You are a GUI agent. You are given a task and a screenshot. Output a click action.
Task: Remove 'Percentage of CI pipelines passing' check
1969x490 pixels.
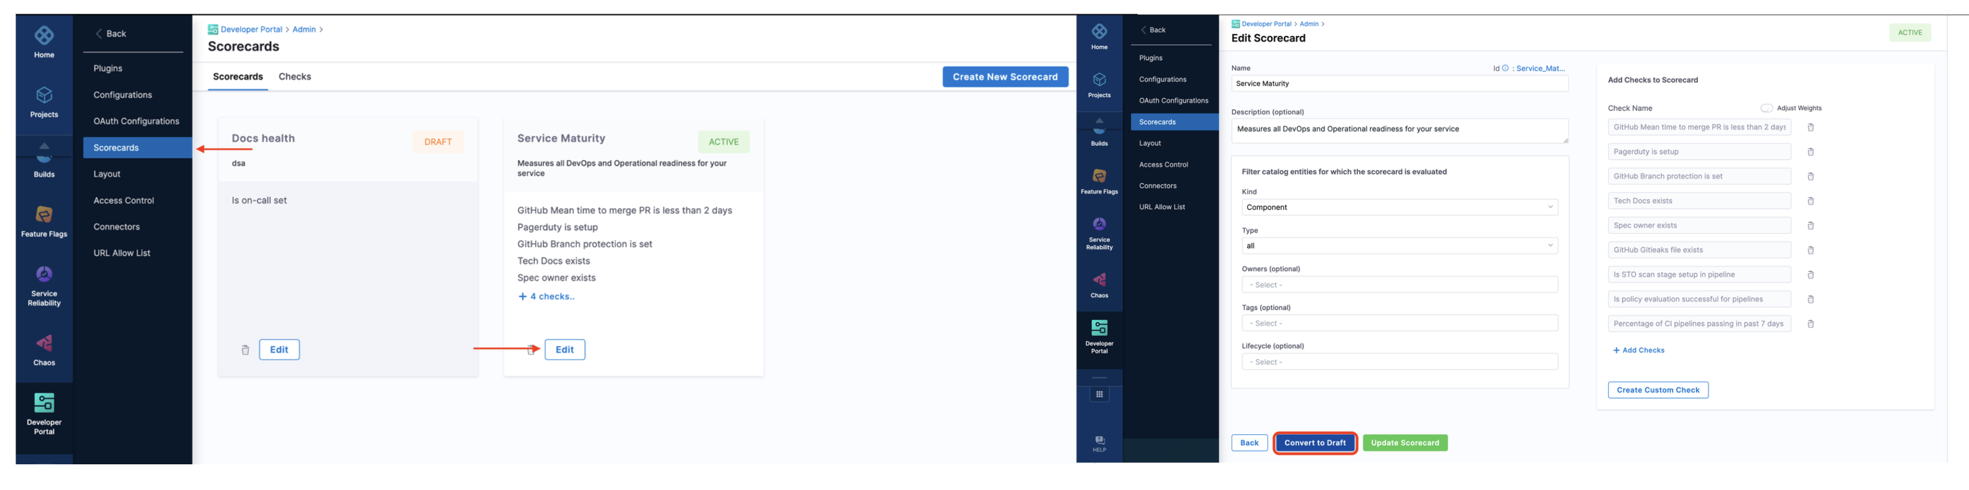click(1810, 324)
